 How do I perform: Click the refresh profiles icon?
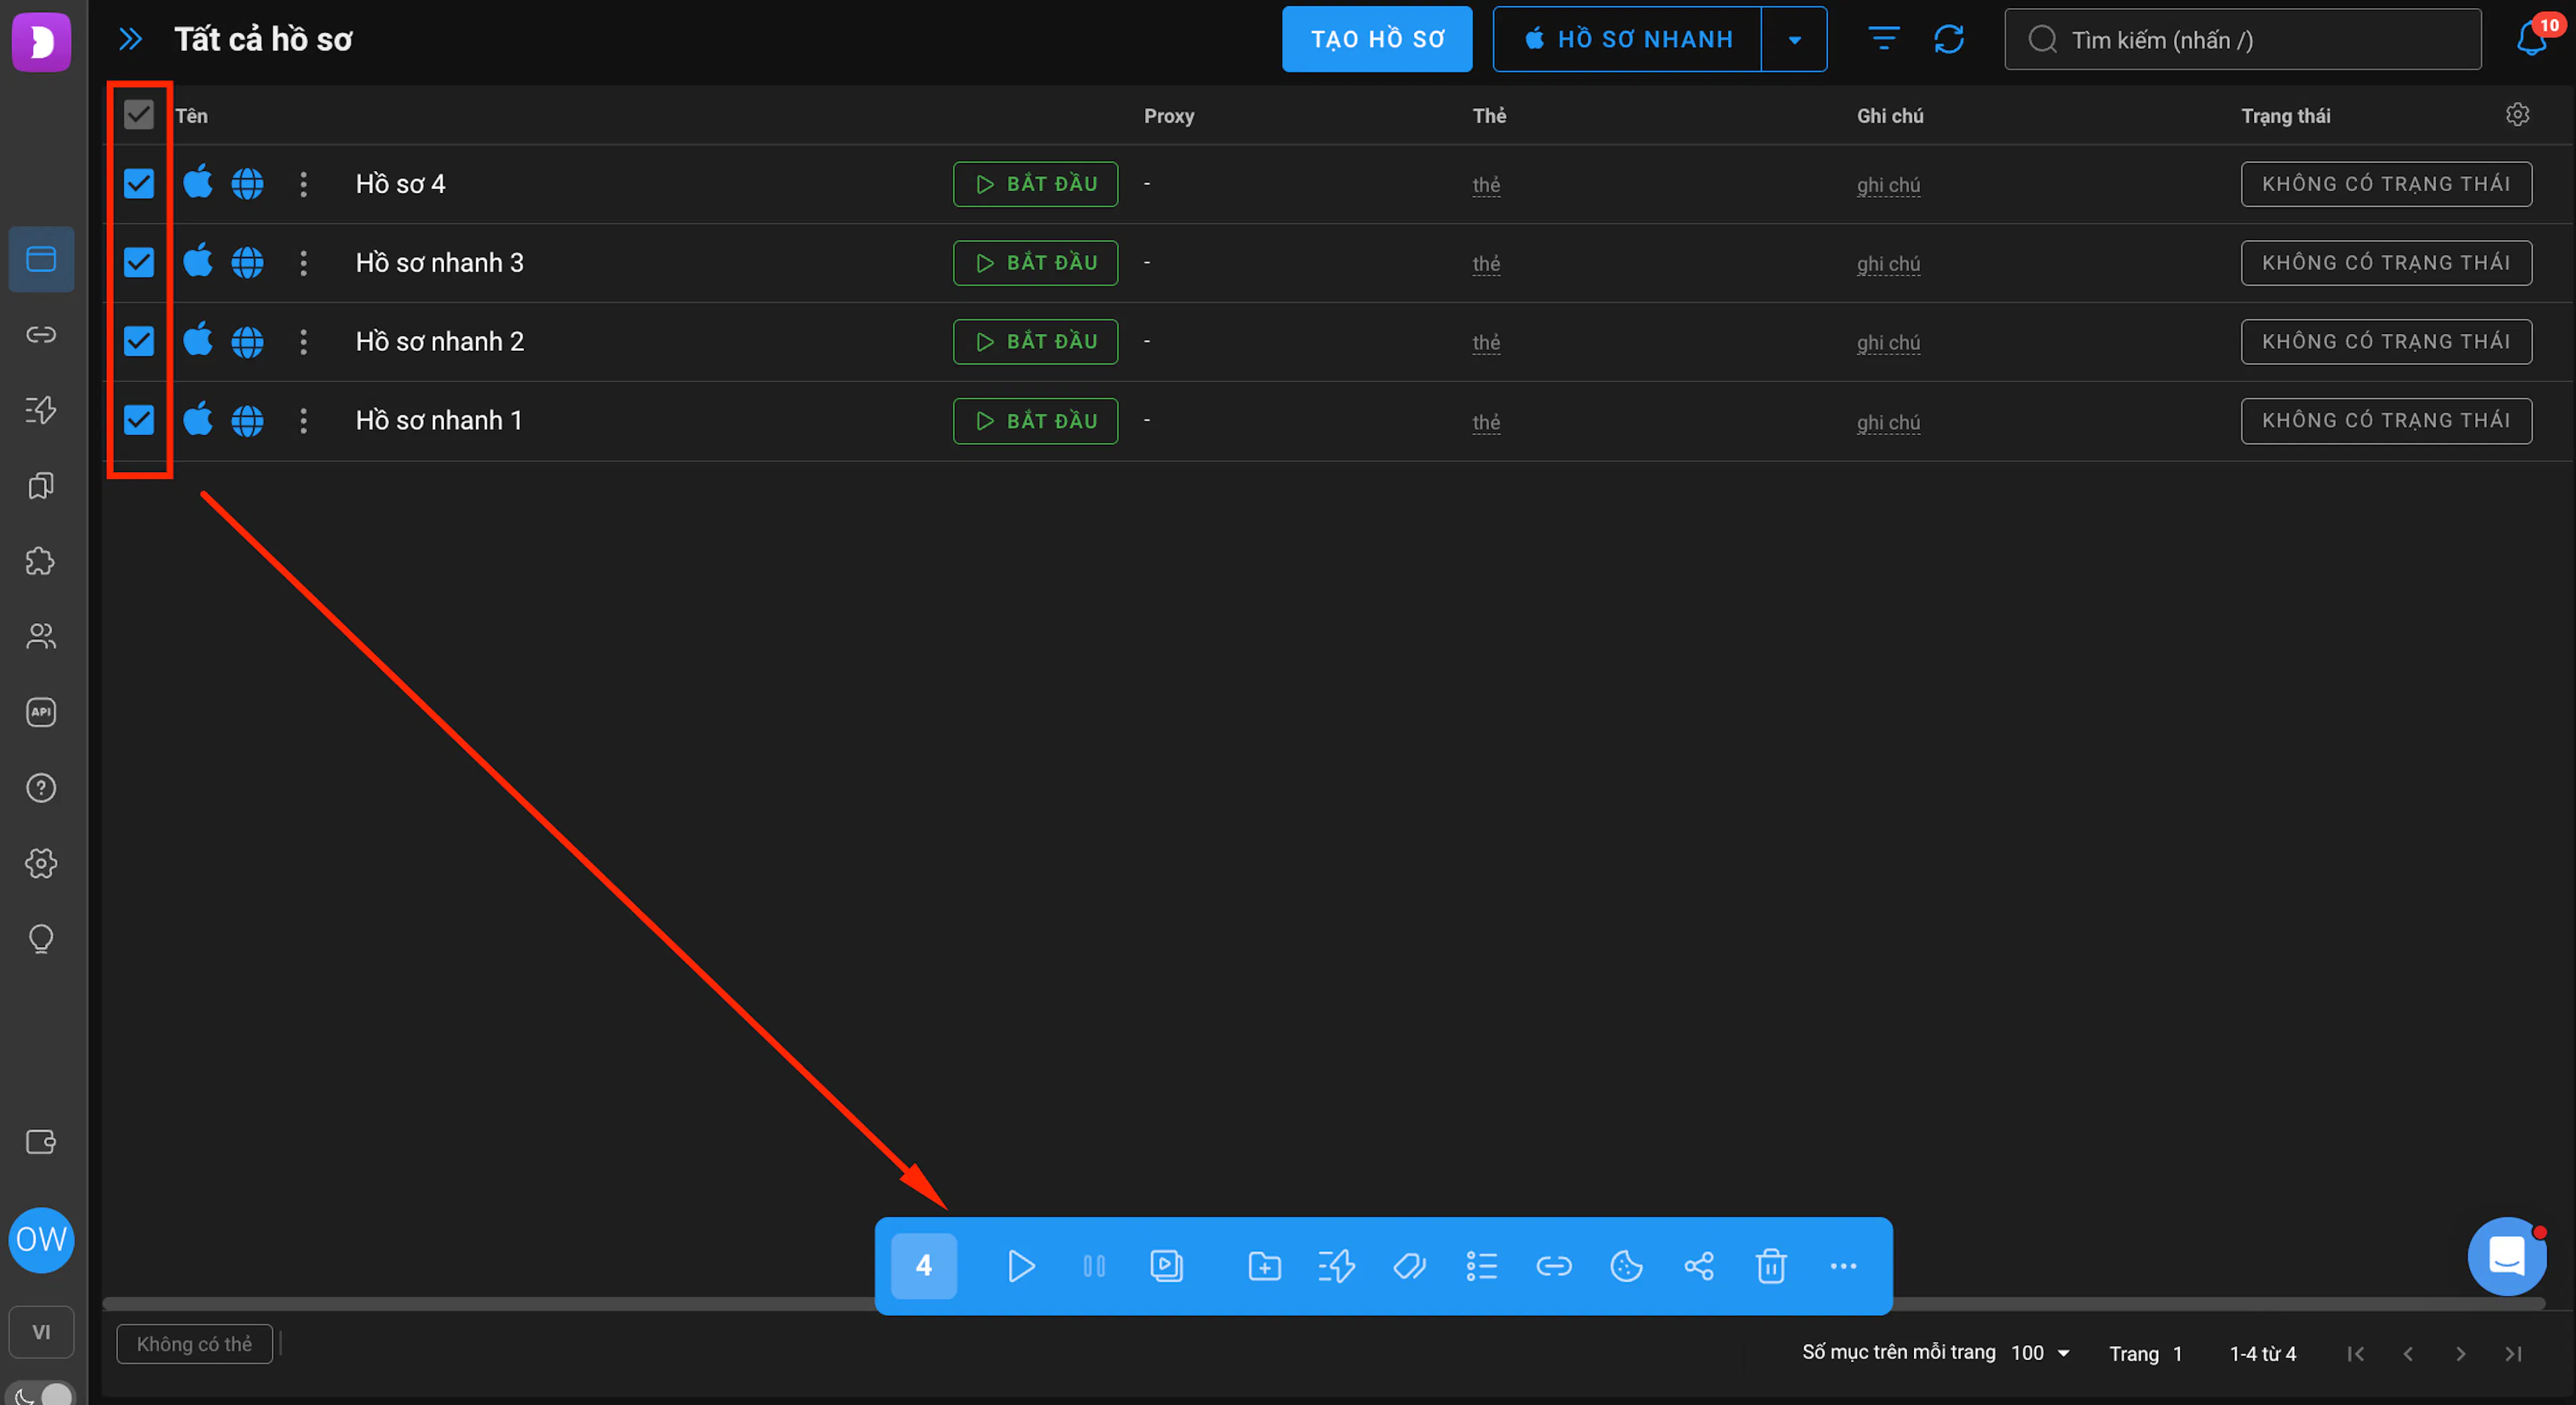[x=1949, y=39]
